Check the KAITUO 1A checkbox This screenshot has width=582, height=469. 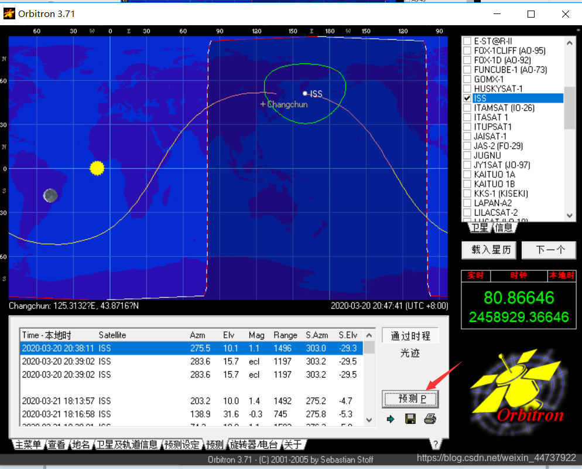click(x=467, y=174)
